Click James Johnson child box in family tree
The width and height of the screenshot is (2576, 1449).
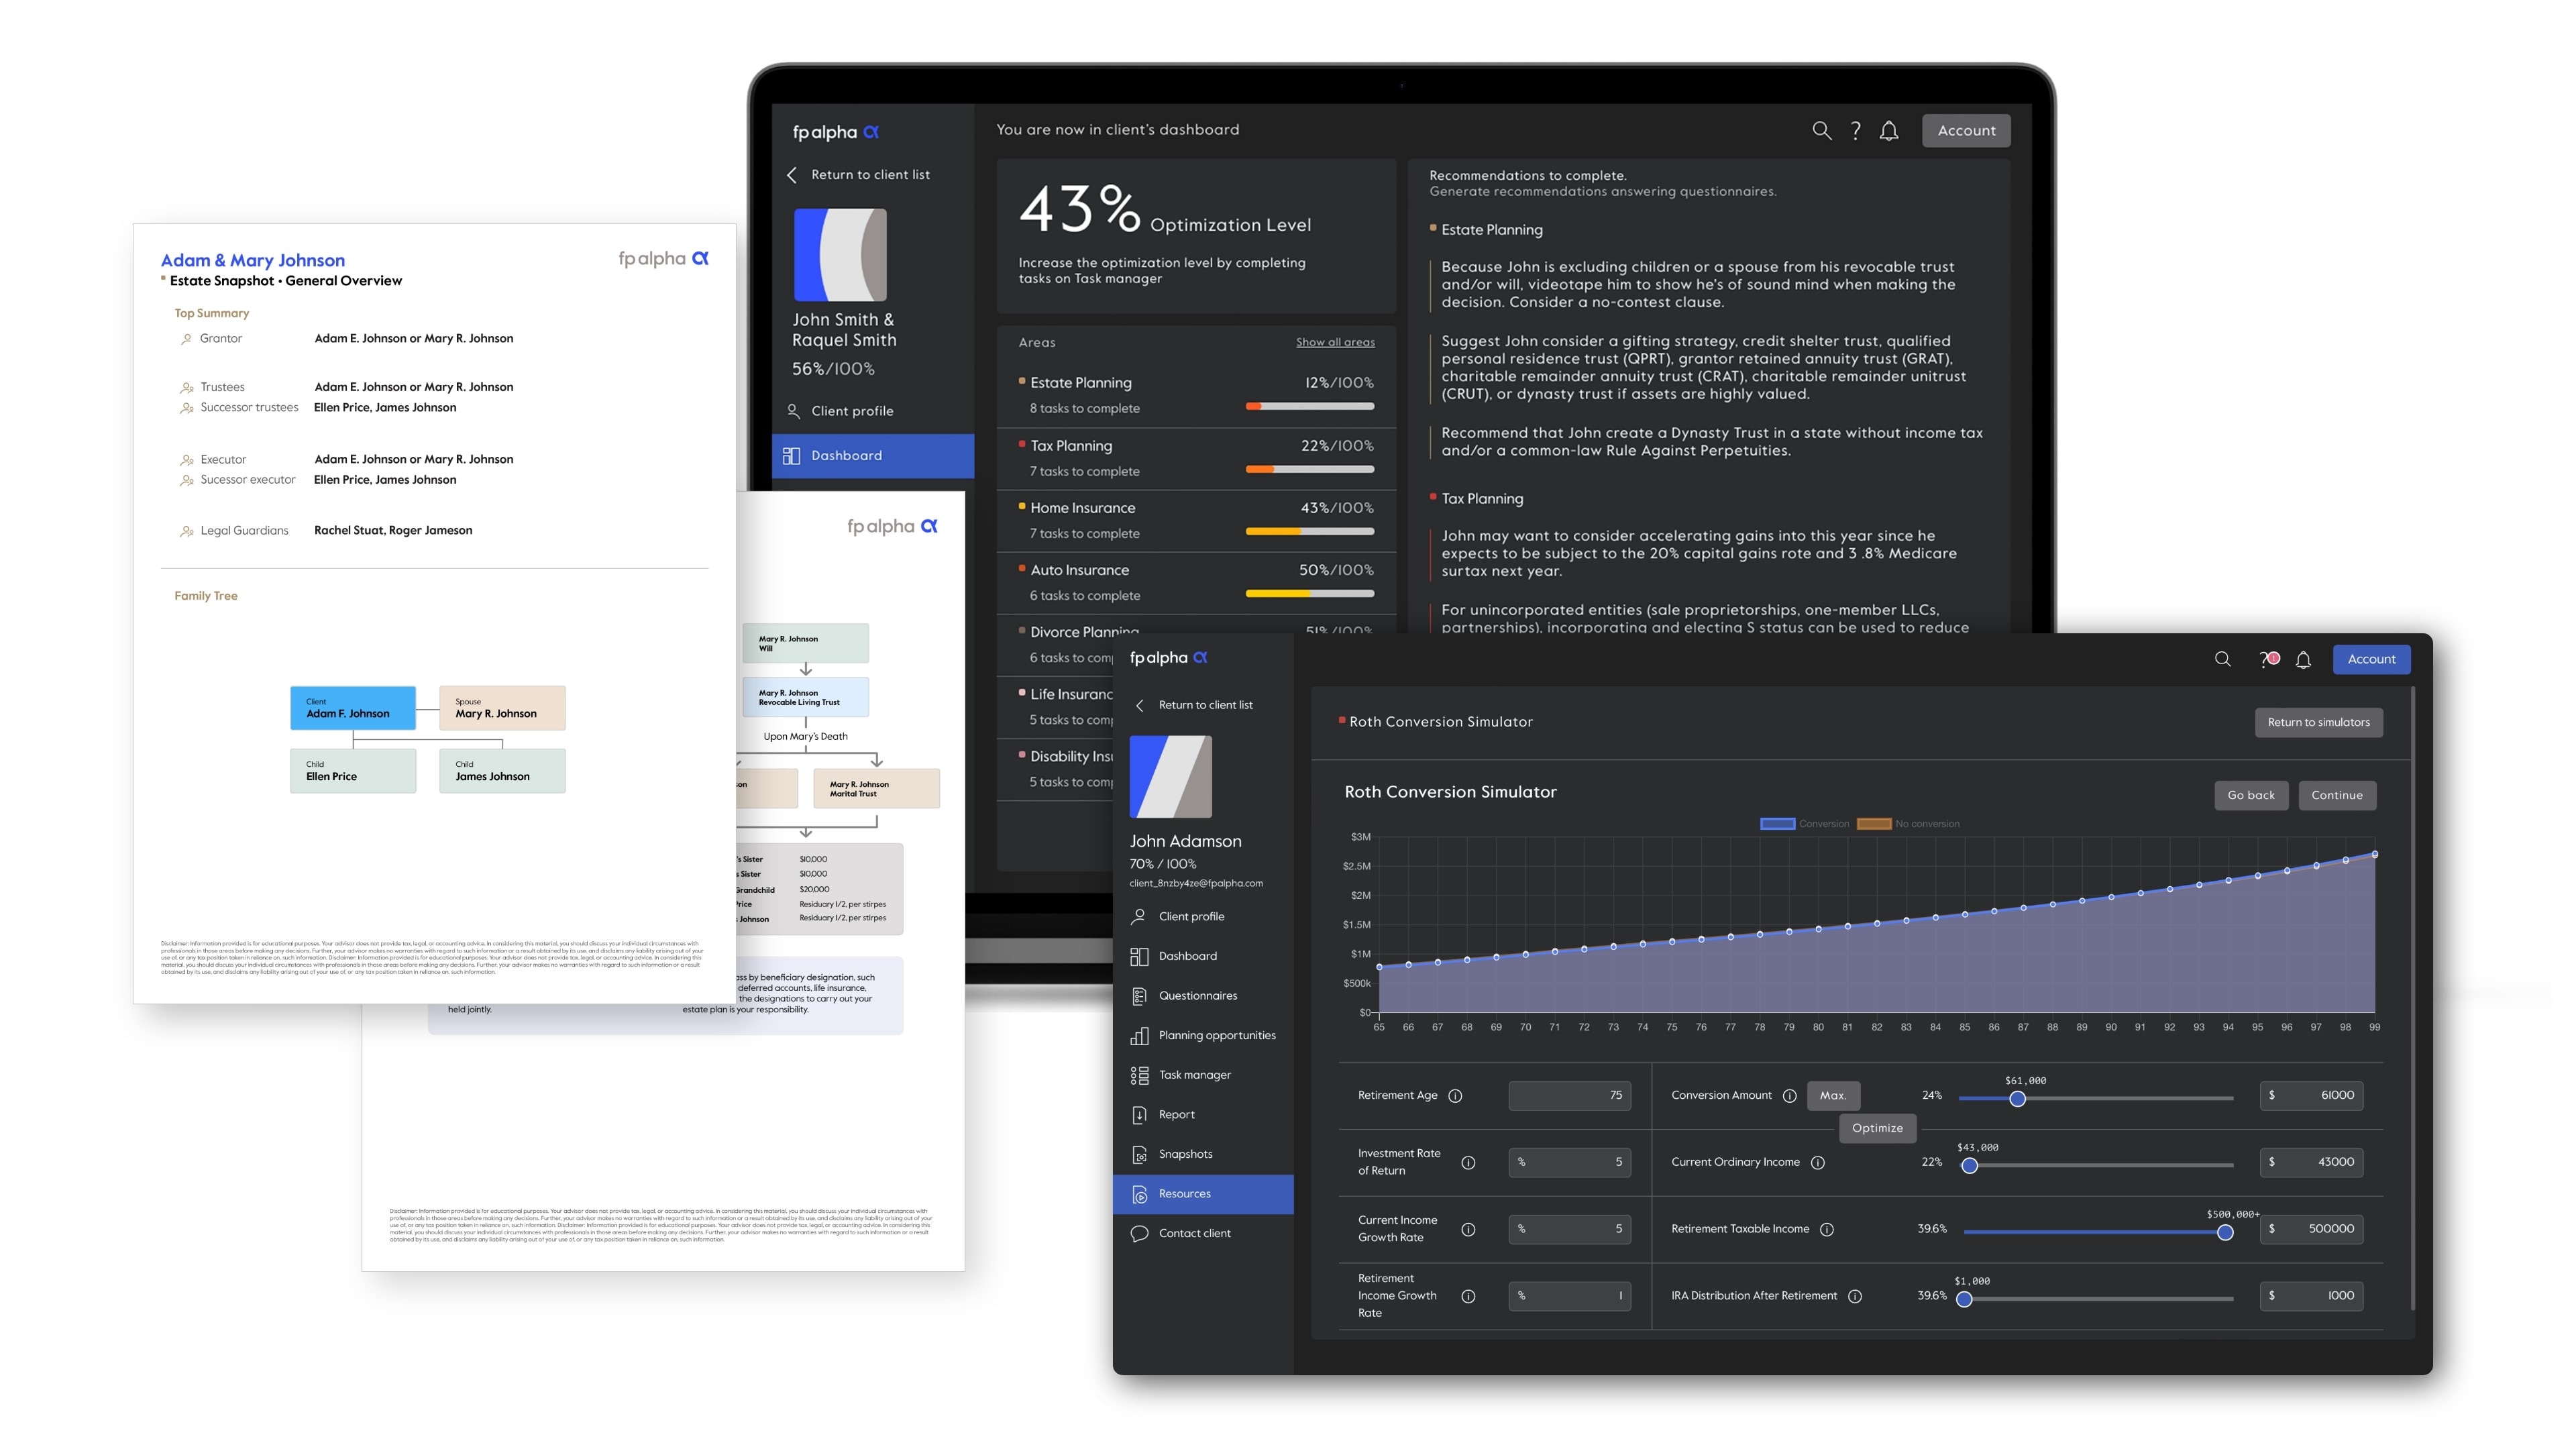[502, 771]
